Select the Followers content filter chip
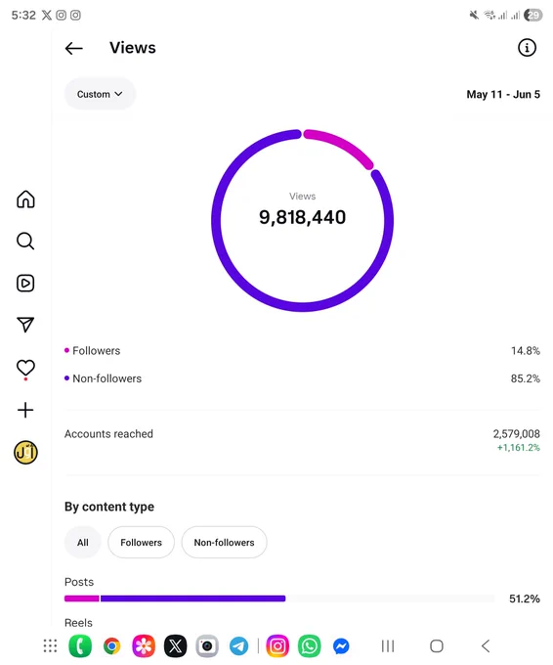 tap(141, 542)
